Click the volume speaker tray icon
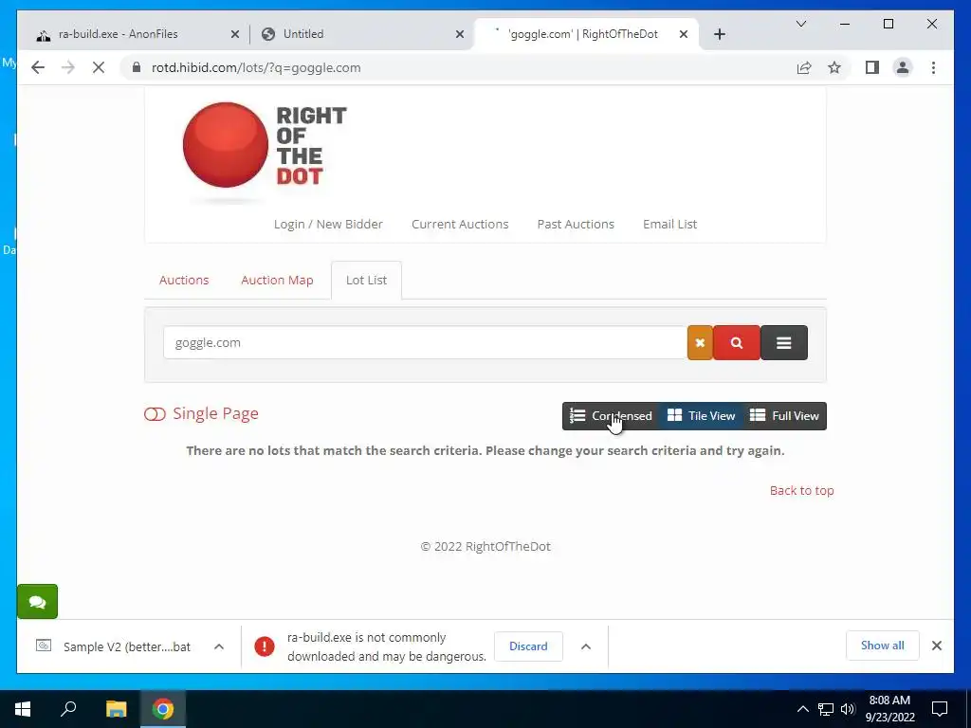 point(848,709)
